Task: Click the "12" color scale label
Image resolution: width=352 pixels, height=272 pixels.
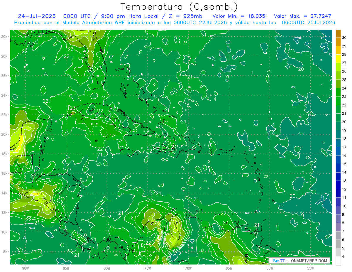Action: [344, 189]
